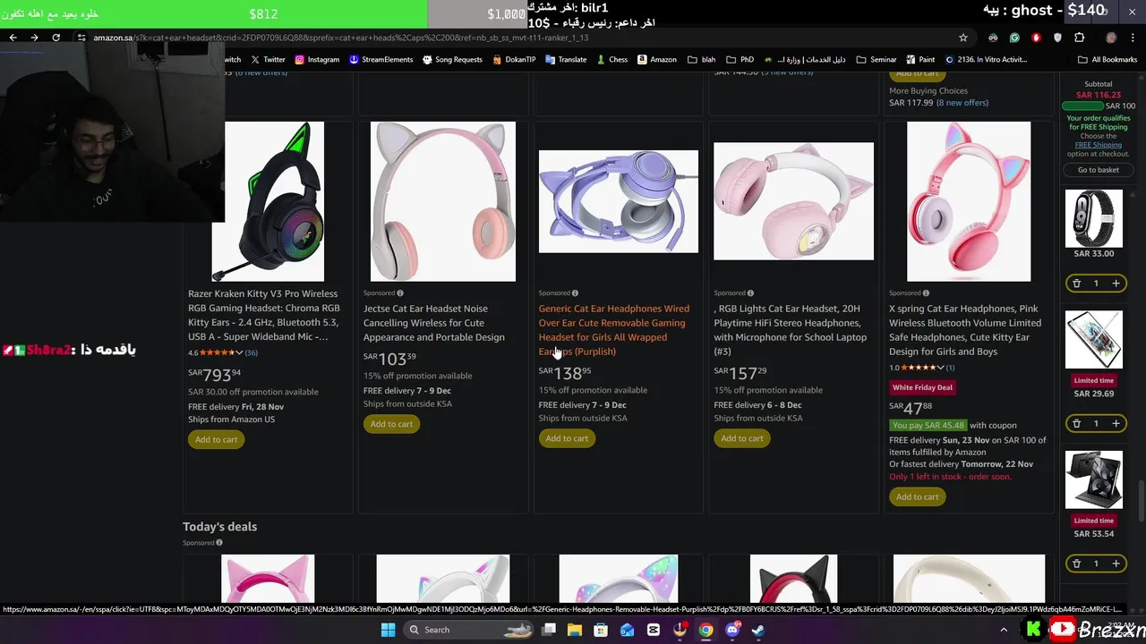
Task: Expand the All Bookmarks folder
Action: (x=1107, y=60)
